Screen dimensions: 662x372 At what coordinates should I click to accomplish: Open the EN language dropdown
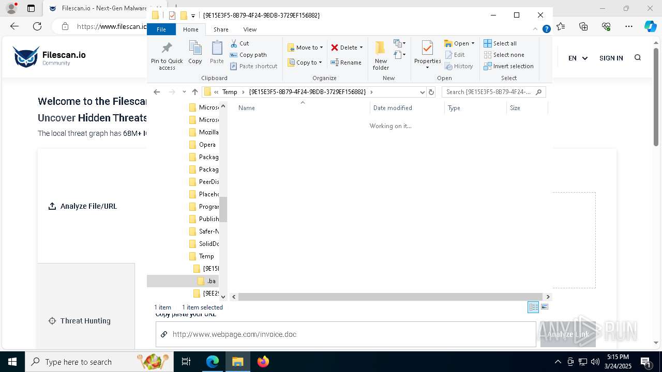click(x=578, y=58)
